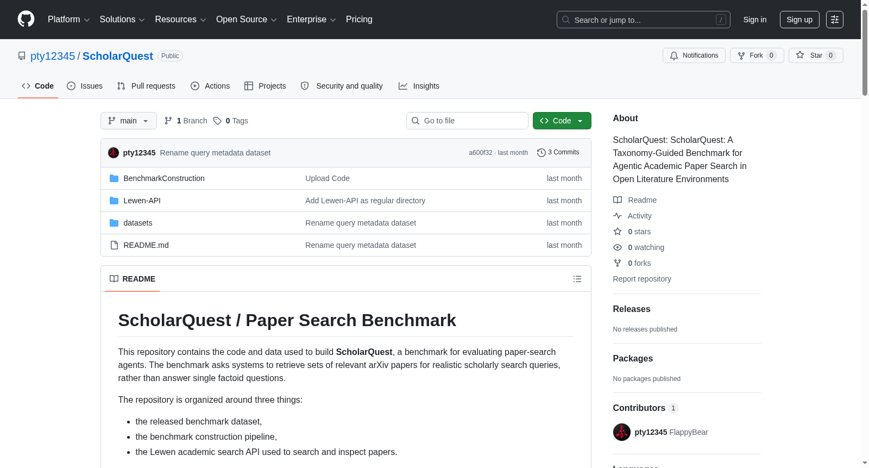
Task: Switch to the Projects tab
Action: click(x=265, y=86)
